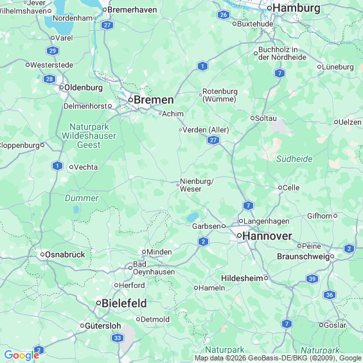Click the A1 shield west of Vechta
Screen dimensions: 363x363
click(x=57, y=166)
